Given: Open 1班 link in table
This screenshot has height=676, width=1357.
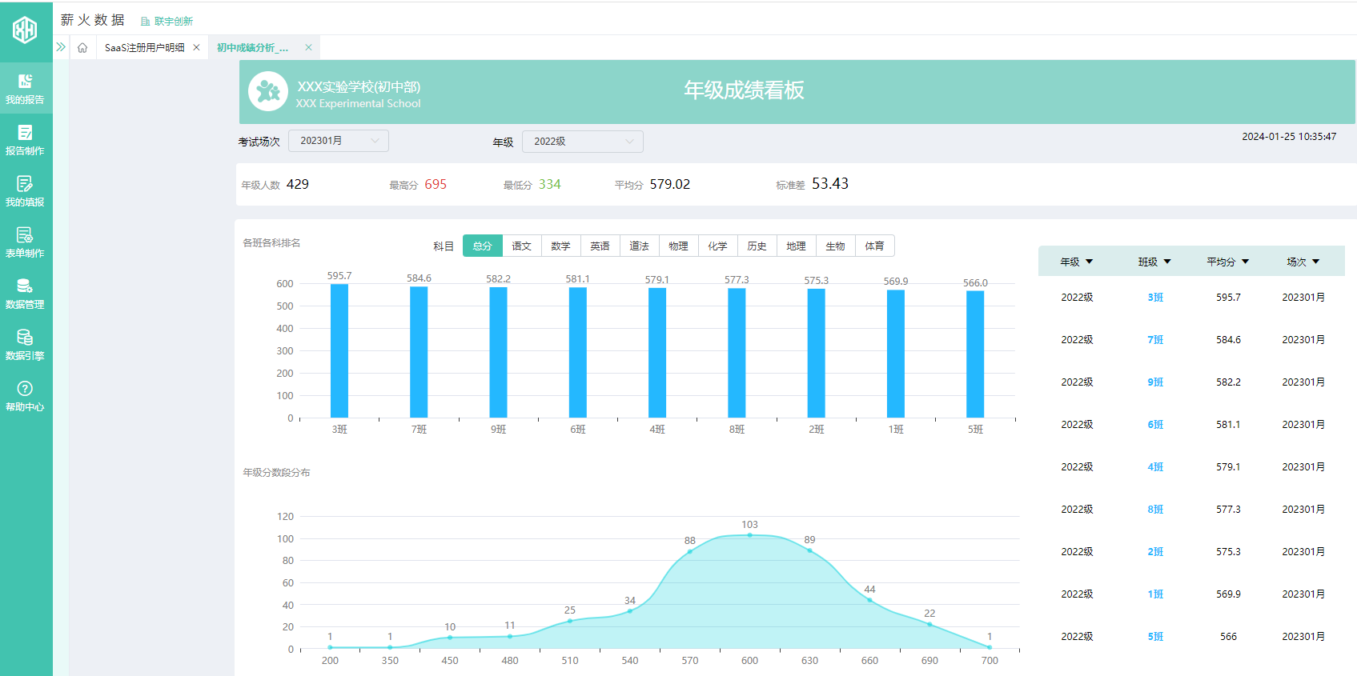Looking at the screenshot, I should [x=1155, y=594].
